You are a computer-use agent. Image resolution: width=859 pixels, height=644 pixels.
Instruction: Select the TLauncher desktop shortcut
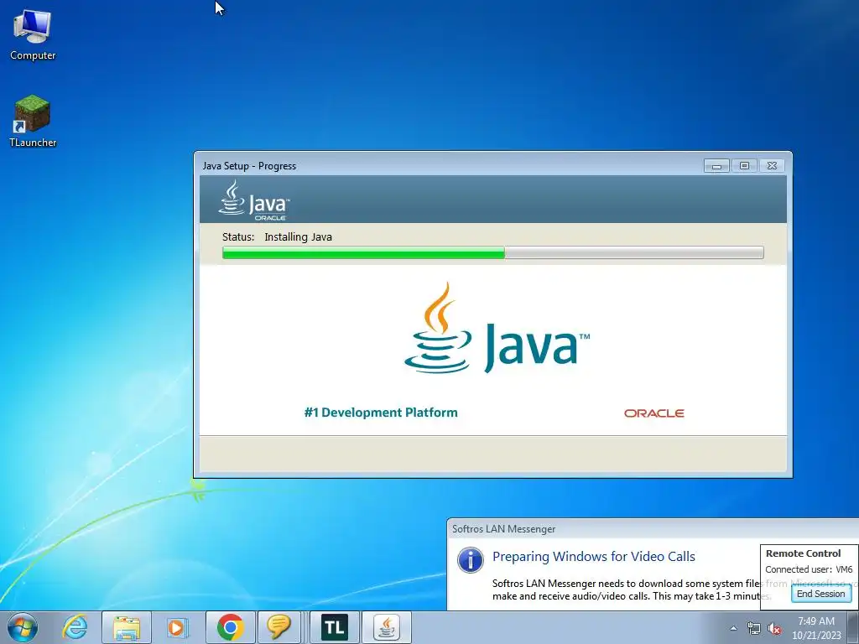[33, 122]
